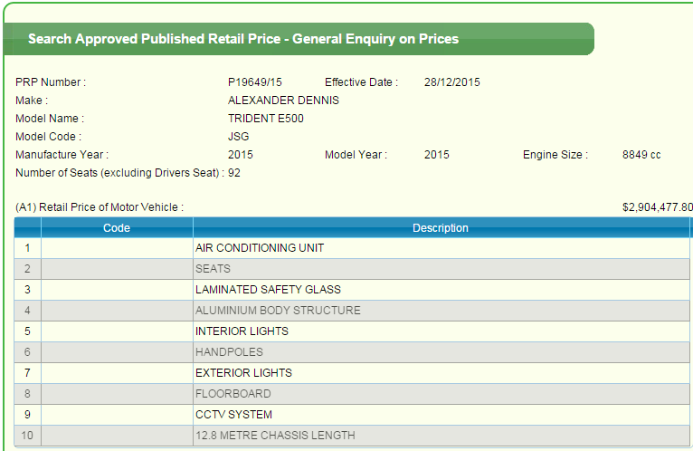693x451 pixels.
Task: Click the Description column header
Action: click(441, 228)
